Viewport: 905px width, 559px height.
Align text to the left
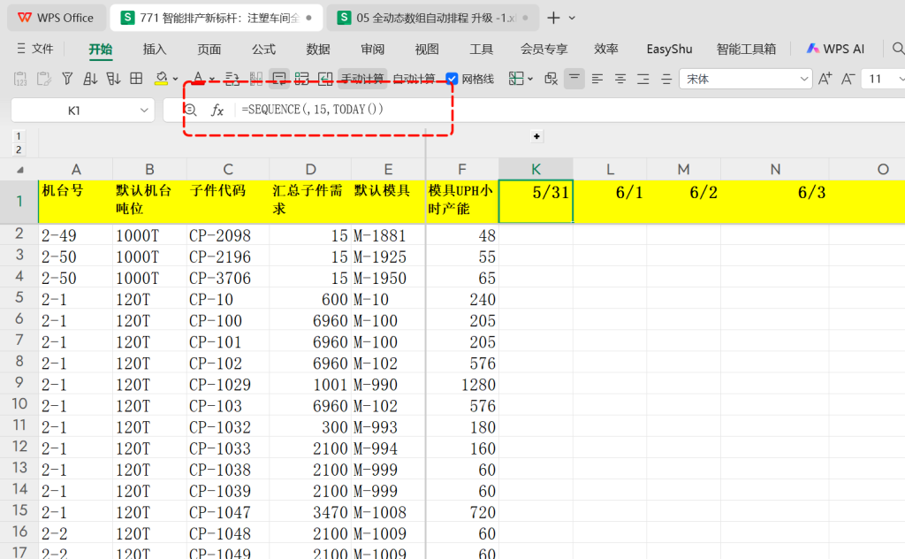click(x=597, y=79)
